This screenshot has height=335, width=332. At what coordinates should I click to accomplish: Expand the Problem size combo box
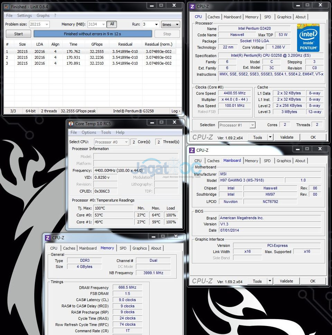click(x=46, y=25)
